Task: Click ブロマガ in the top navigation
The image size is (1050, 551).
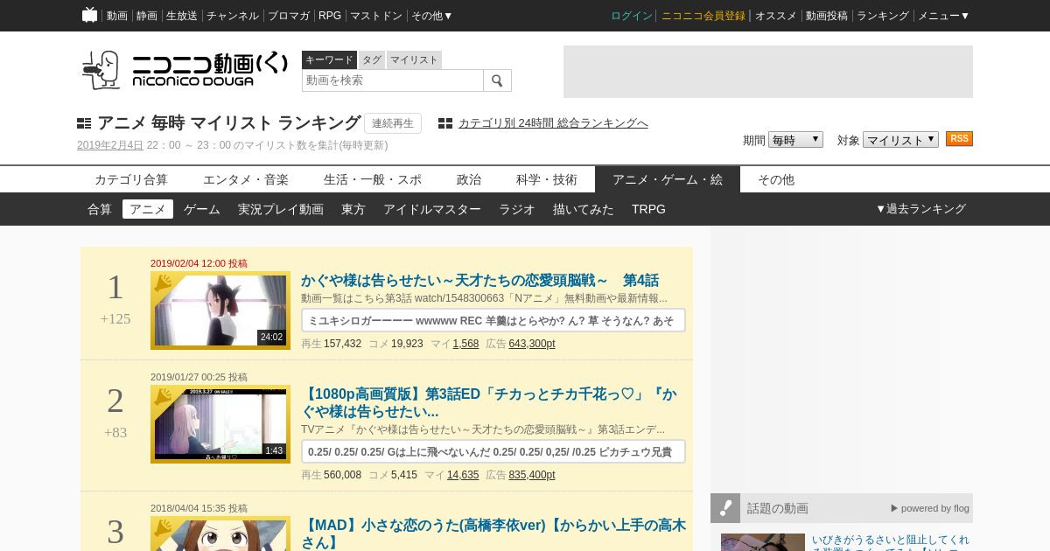Action: (x=289, y=16)
